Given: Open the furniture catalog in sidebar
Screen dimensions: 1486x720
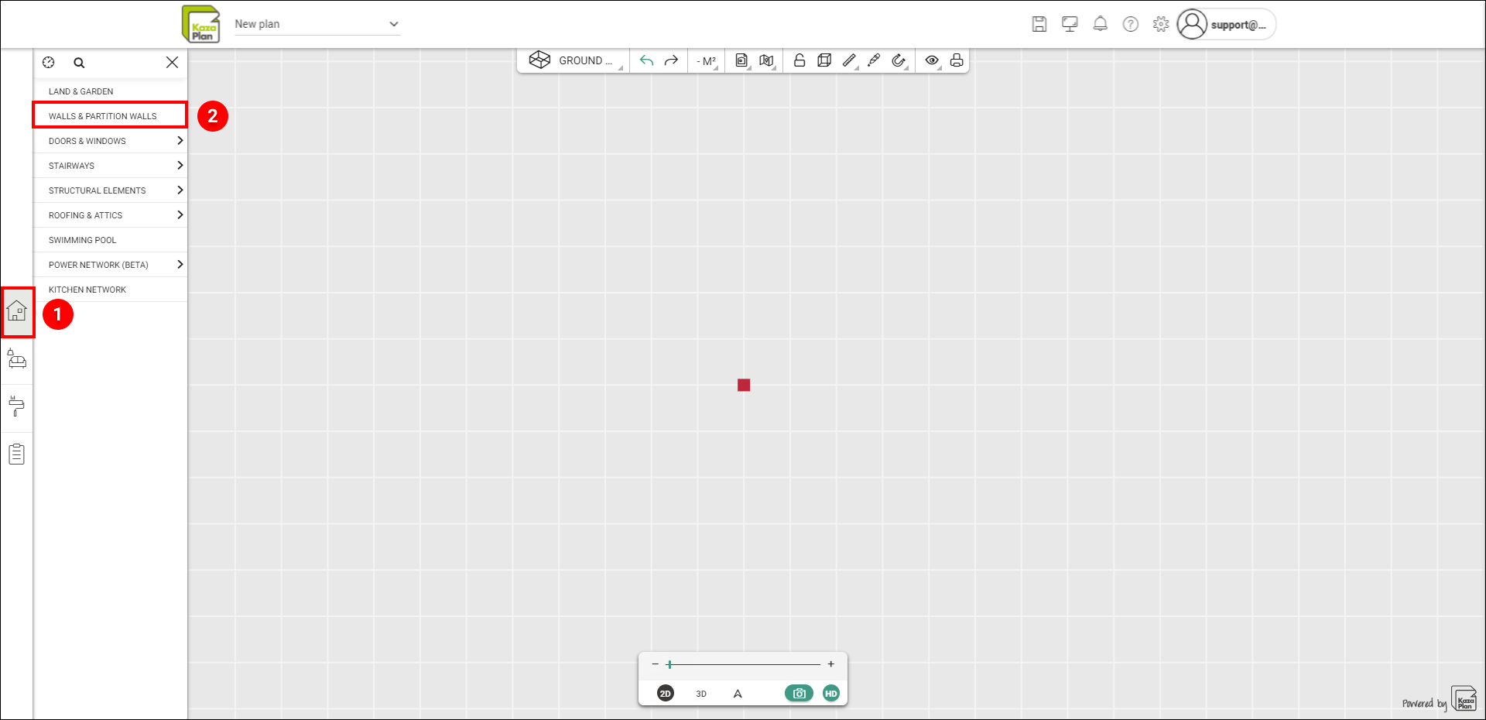Looking at the screenshot, I should pos(17,359).
